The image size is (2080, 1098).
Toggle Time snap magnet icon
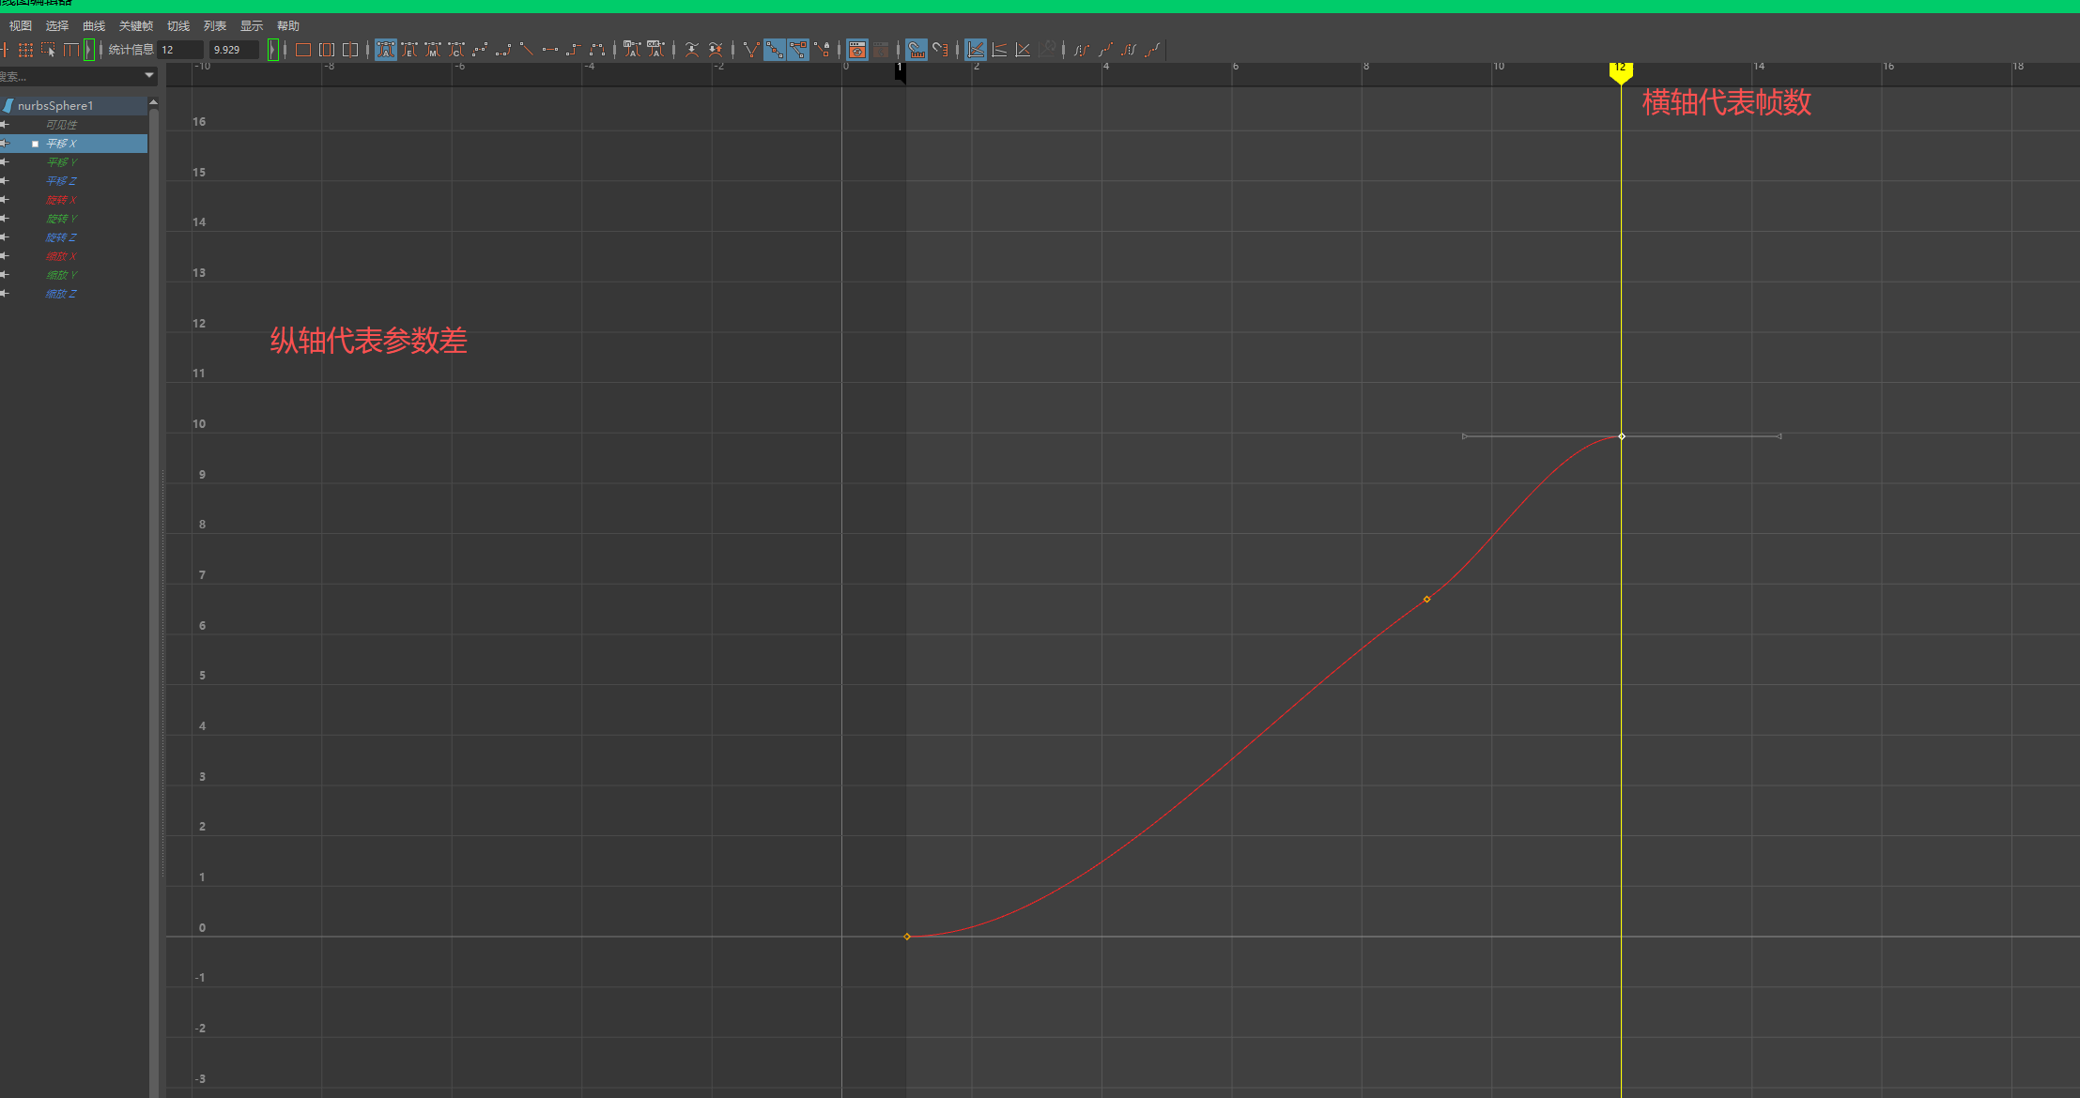pyautogui.click(x=917, y=50)
